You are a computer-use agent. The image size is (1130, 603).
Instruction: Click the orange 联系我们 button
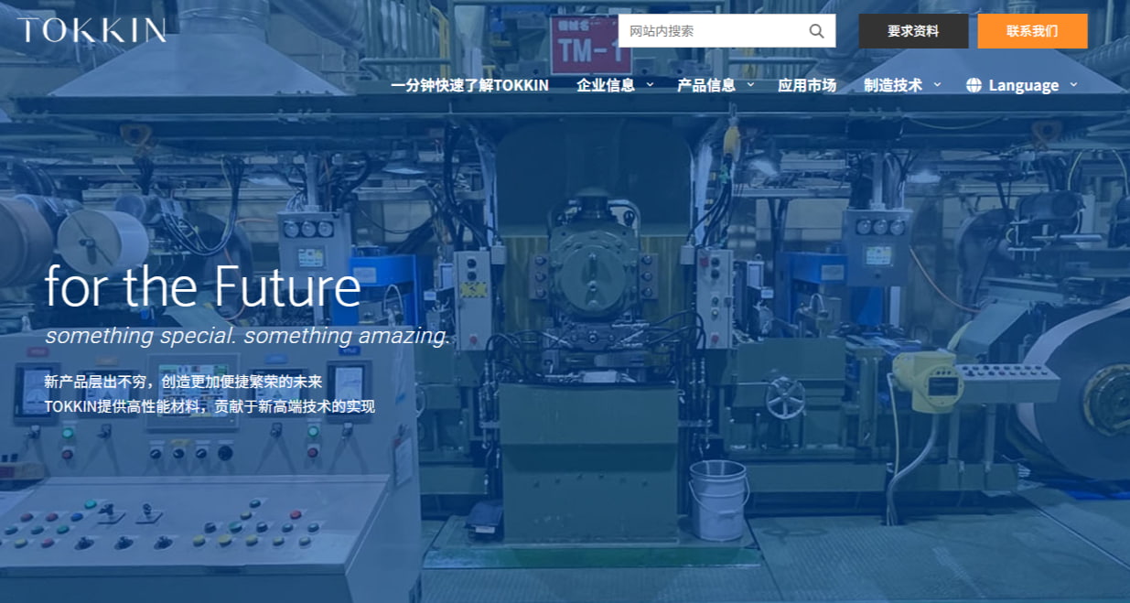point(1032,31)
